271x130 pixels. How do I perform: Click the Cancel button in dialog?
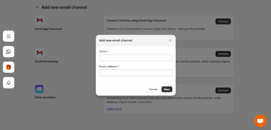click(x=153, y=89)
